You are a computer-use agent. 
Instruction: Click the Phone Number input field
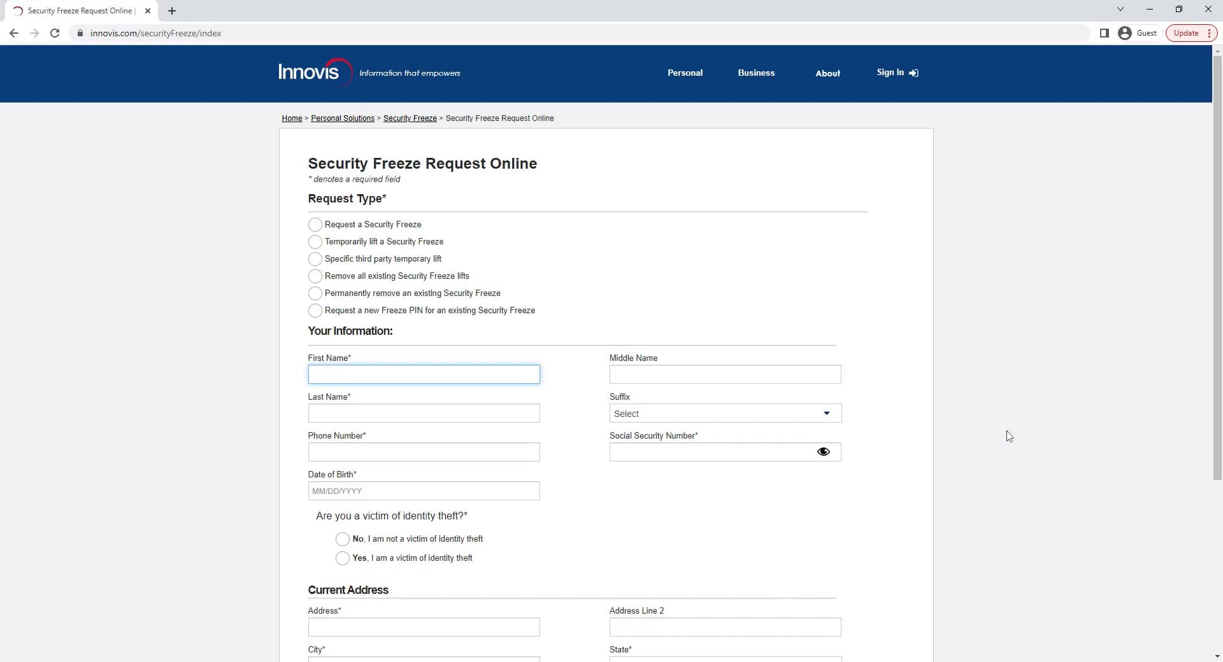(424, 452)
